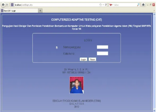
Task: Click the magnifier search icon
Action: click(138, 5)
